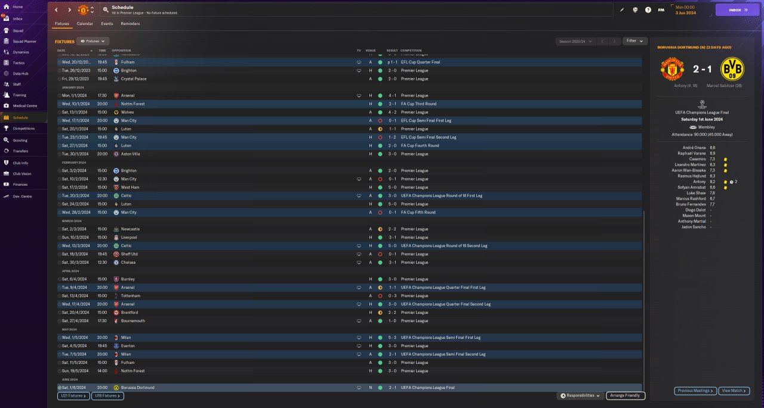This screenshot has height=408, width=764.
Task: Click the View Match button
Action: tap(734, 391)
